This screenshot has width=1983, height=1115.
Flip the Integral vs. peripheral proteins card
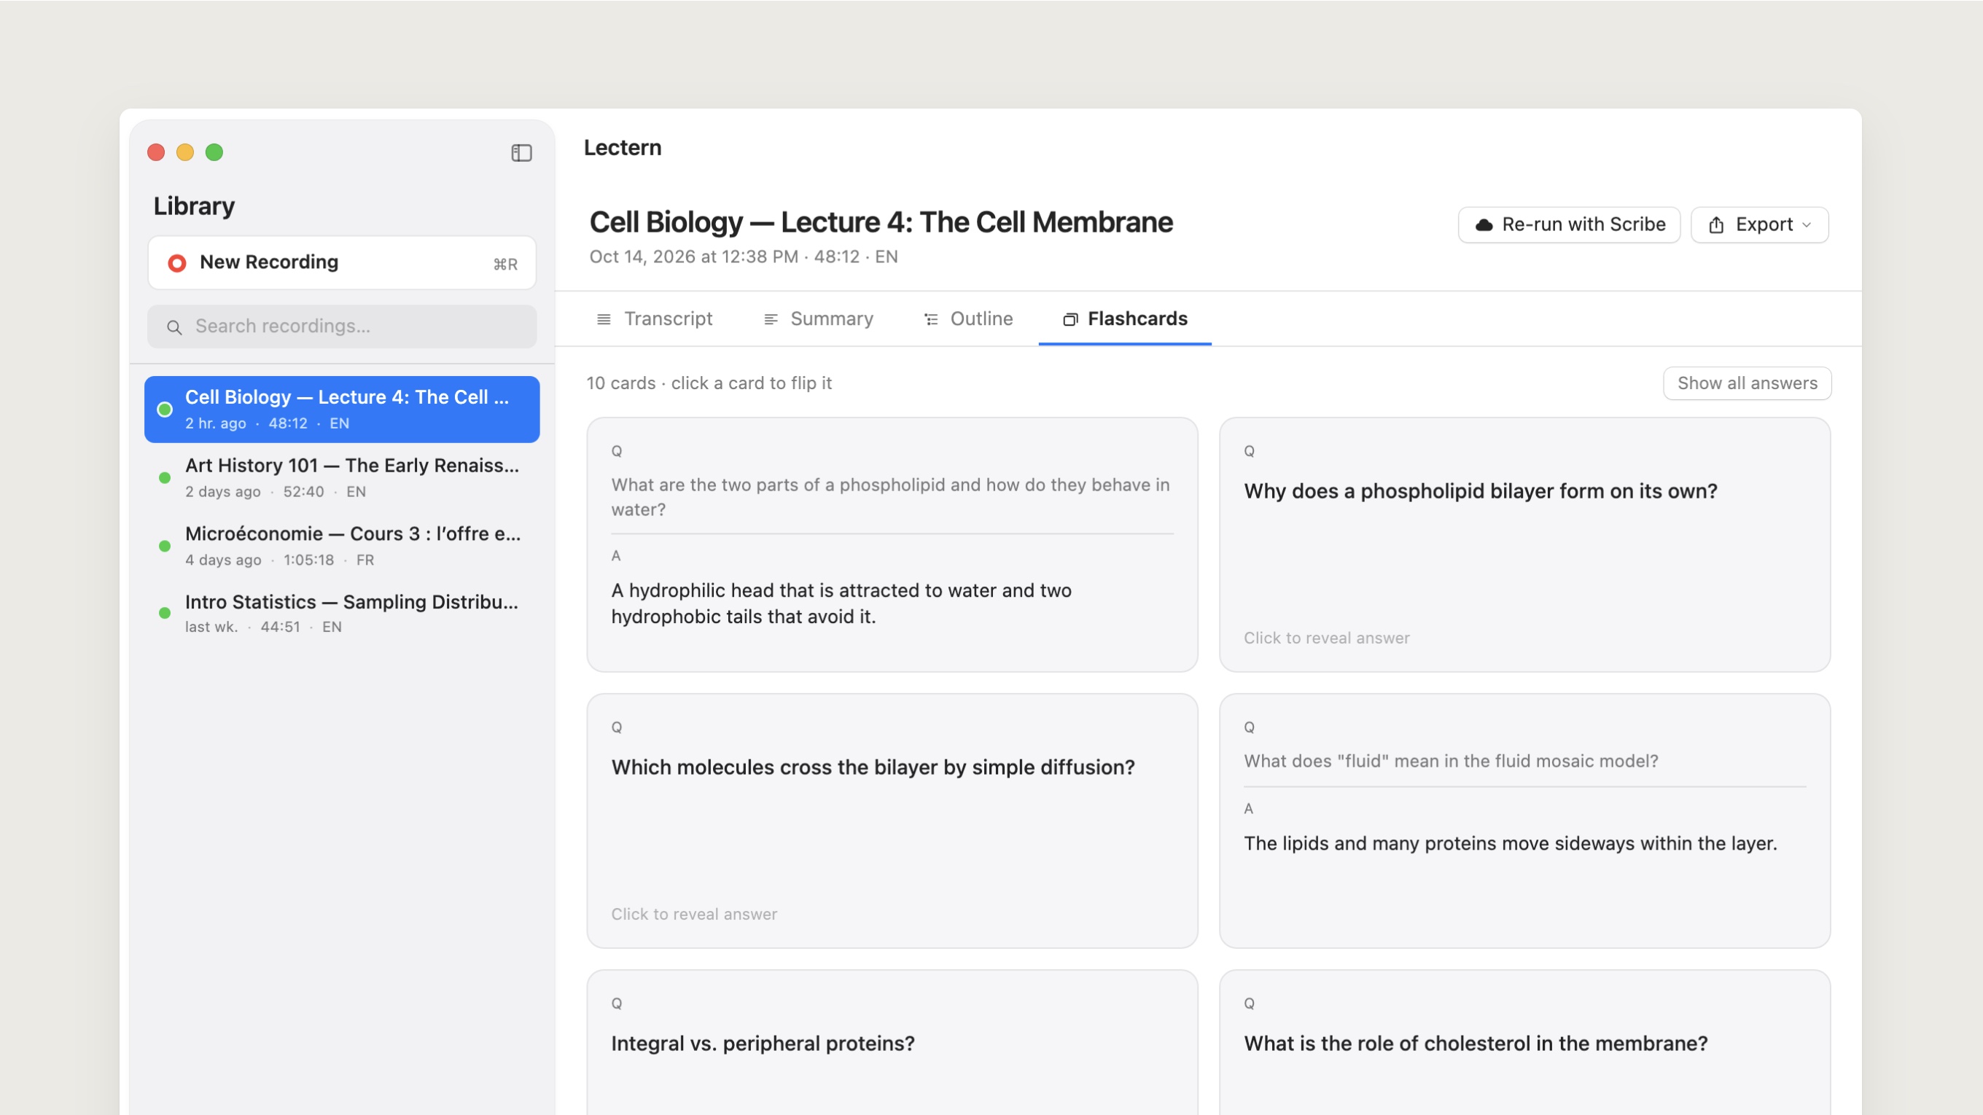point(892,1043)
